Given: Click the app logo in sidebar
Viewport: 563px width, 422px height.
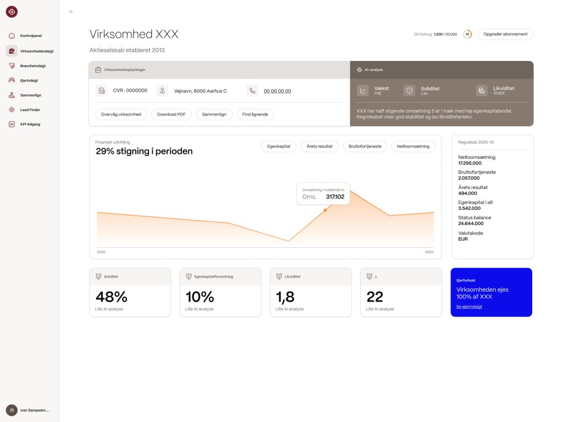Looking at the screenshot, I should (x=12, y=12).
